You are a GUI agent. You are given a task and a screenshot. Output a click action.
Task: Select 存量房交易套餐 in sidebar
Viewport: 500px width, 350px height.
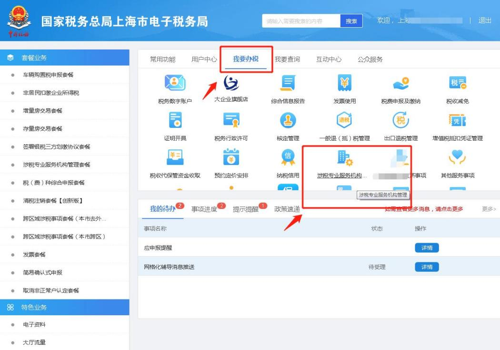point(42,129)
